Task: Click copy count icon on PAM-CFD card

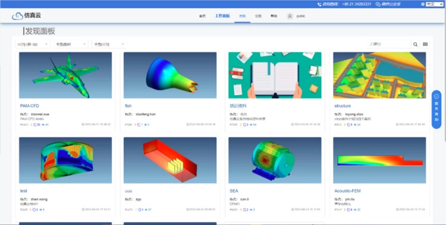Action: [35, 125]
